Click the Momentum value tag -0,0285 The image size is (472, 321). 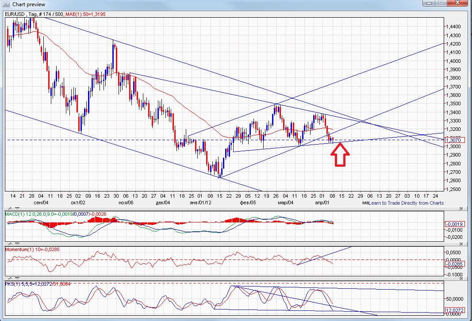(455, 264)
